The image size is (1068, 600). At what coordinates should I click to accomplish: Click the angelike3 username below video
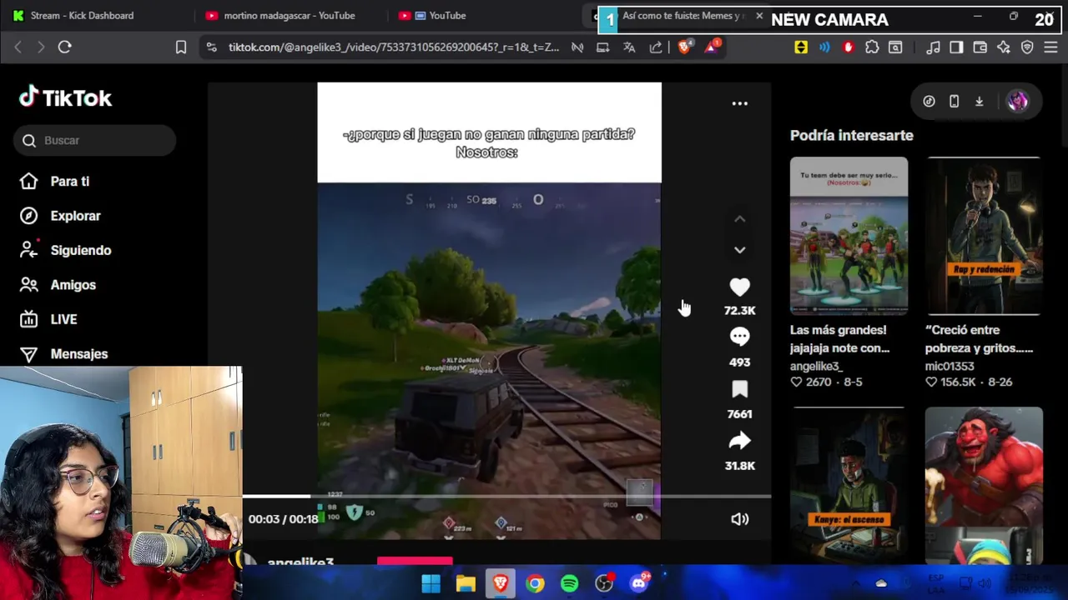(300, 562)
